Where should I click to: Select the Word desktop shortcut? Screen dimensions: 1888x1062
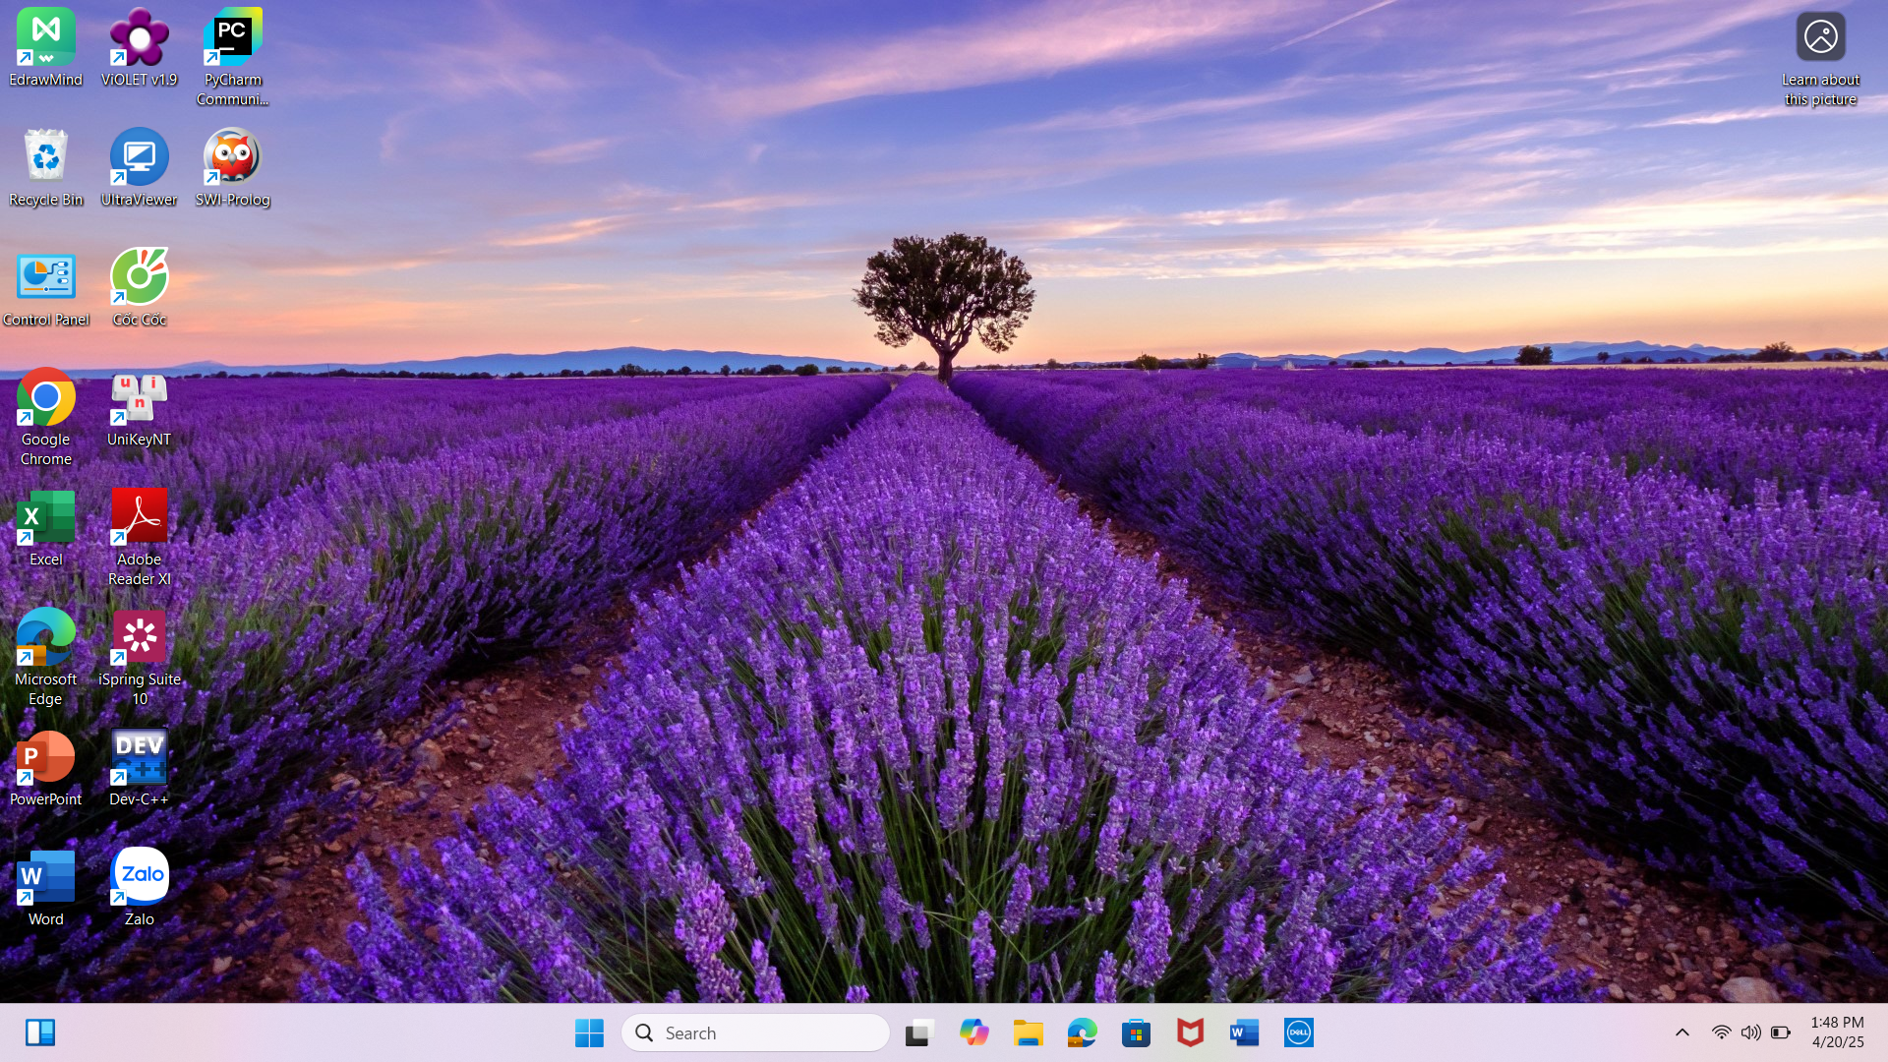(45, 887)
